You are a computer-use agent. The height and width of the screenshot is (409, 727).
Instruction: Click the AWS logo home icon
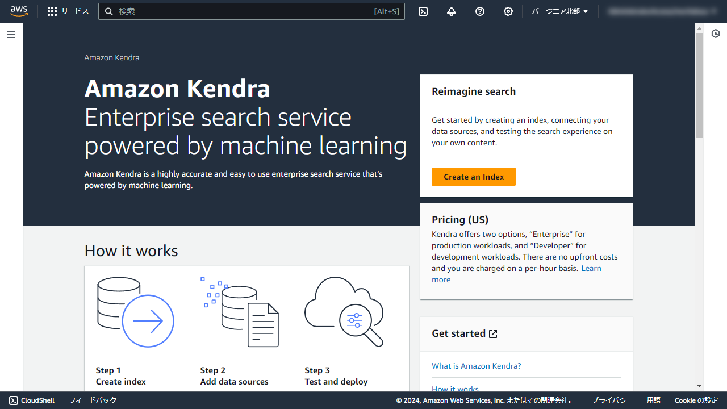point(19,11)
